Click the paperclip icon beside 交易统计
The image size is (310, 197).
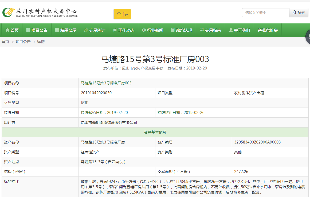(86, 30)
